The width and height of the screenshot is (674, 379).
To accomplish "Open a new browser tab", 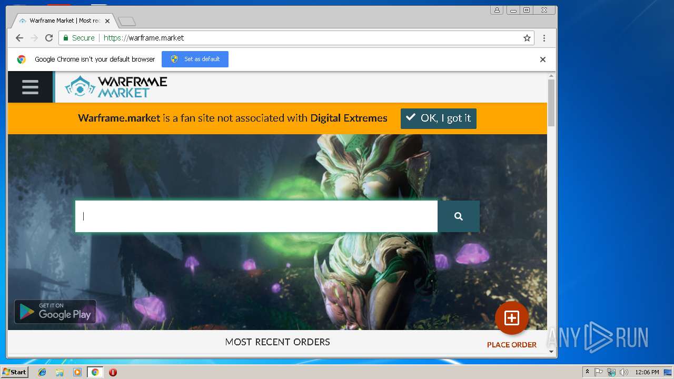I will click(127, 21).
